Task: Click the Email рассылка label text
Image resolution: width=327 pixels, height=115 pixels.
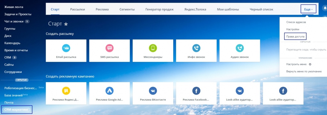Action: (x=66, y=57)
